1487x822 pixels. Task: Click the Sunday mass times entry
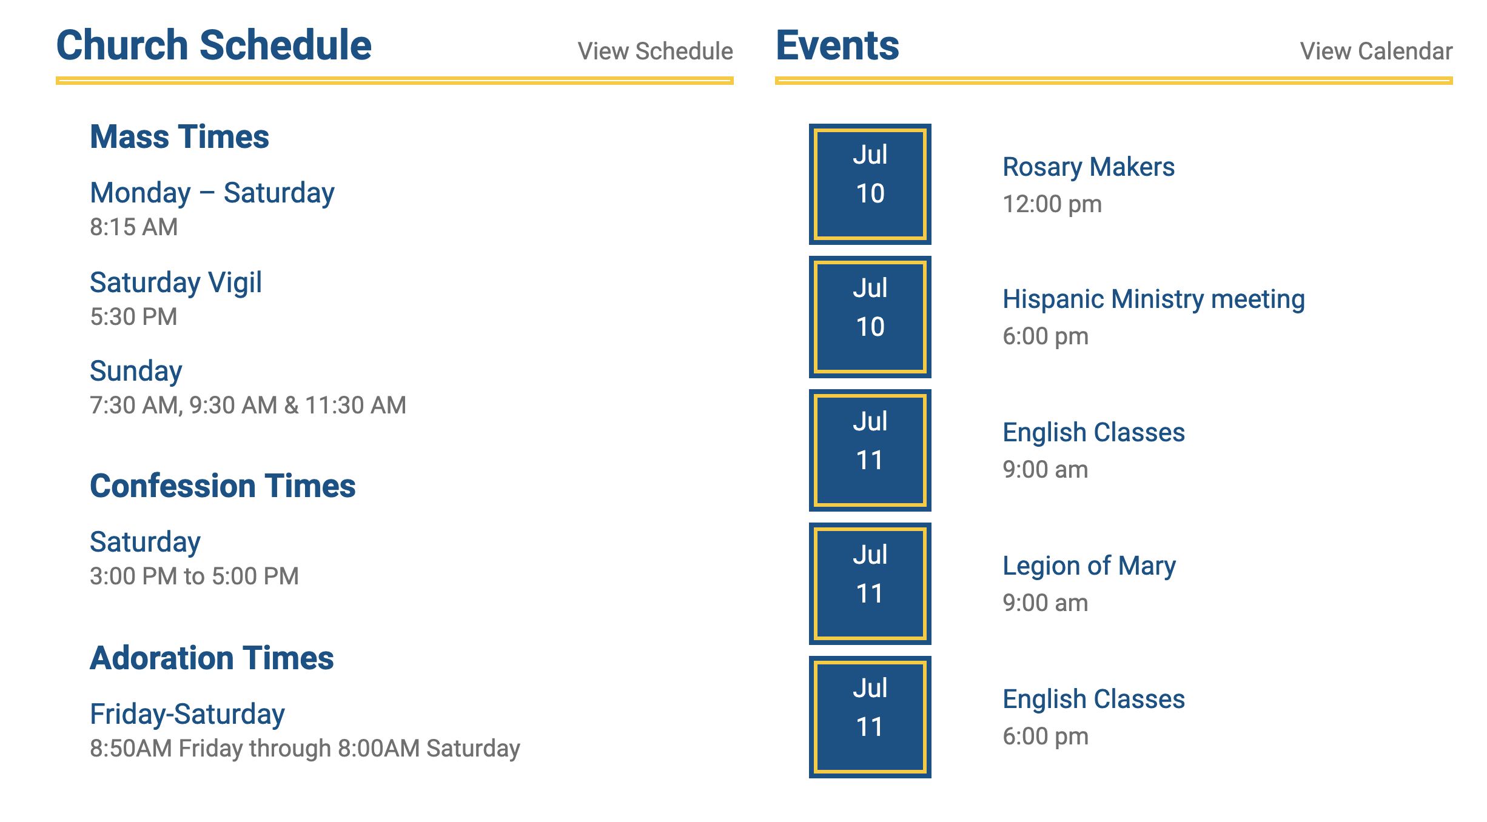tap(136, 372)
